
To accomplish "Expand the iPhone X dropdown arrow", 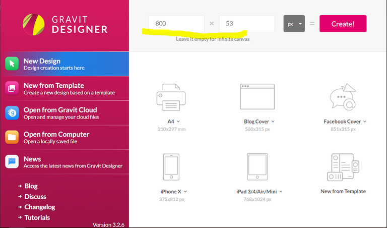I will coord(185,192).
